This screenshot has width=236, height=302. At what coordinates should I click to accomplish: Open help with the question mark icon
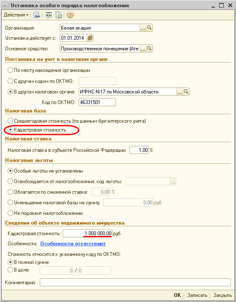pos(70,15)
